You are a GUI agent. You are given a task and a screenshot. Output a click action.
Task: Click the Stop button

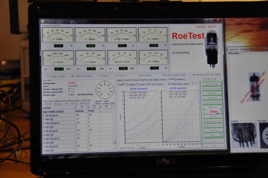click(x=213, y=112)
